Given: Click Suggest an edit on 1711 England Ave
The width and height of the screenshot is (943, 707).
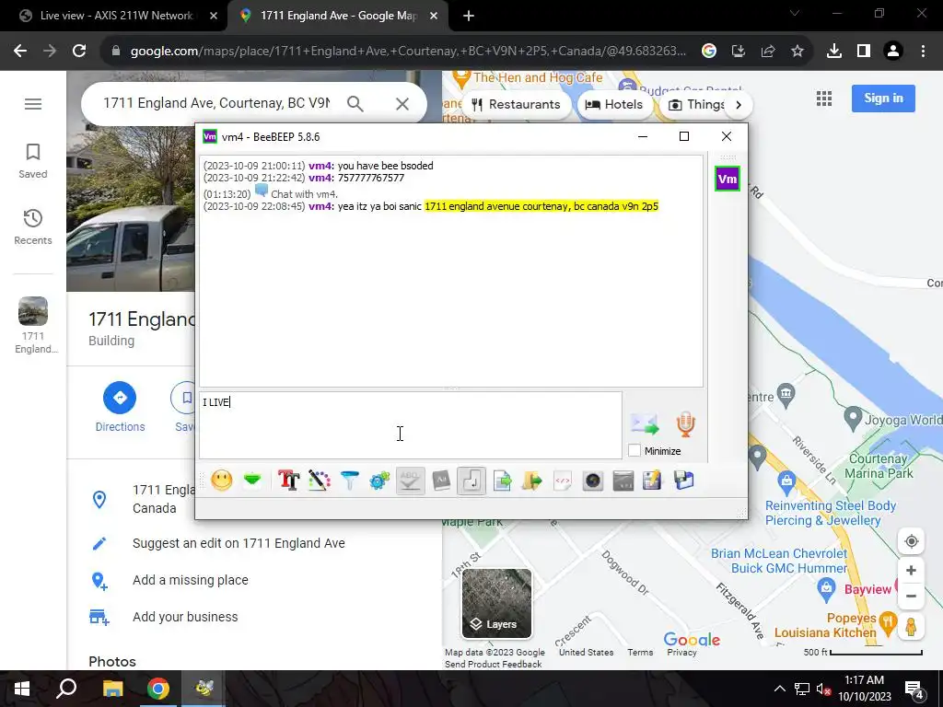Looking at the screenshot, I should click(239, 543).
